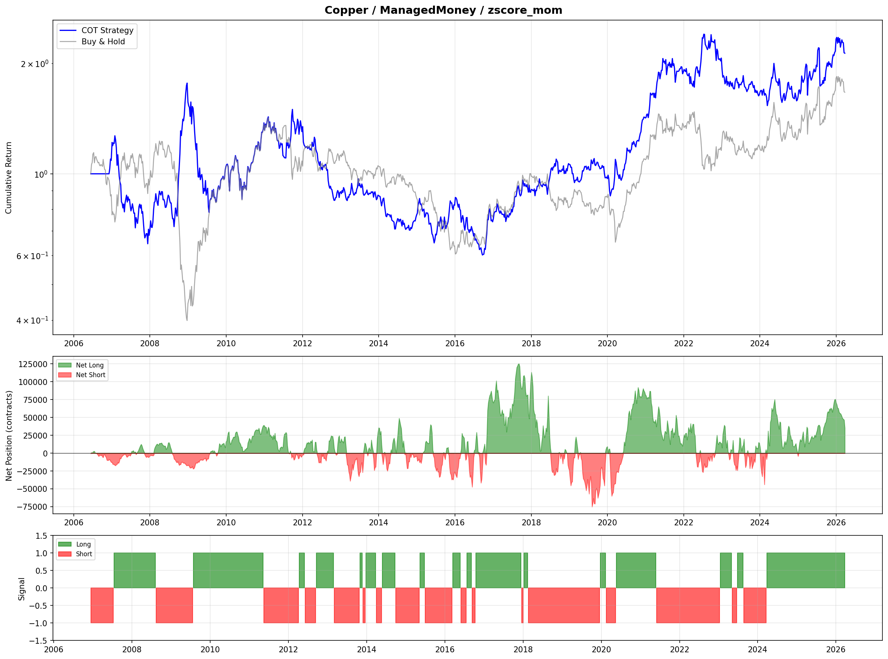The height and width of the screenshot is (659, 888).
Task: Click the chart title Copper / ManagedMoney / zscore_mom
Action: (x=443, y=10)
